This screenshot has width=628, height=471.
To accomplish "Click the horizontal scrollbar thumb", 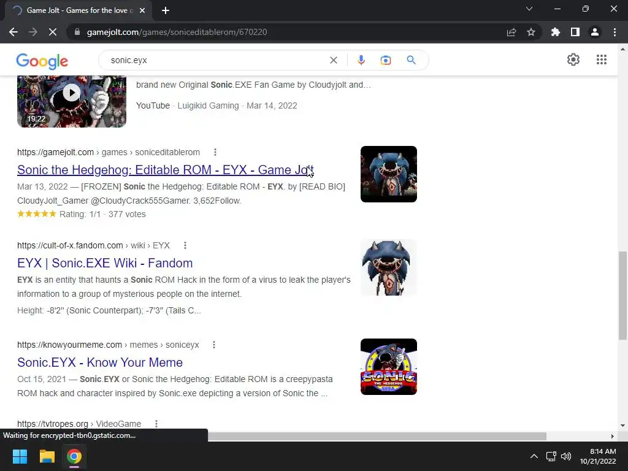I will point(377,436).
